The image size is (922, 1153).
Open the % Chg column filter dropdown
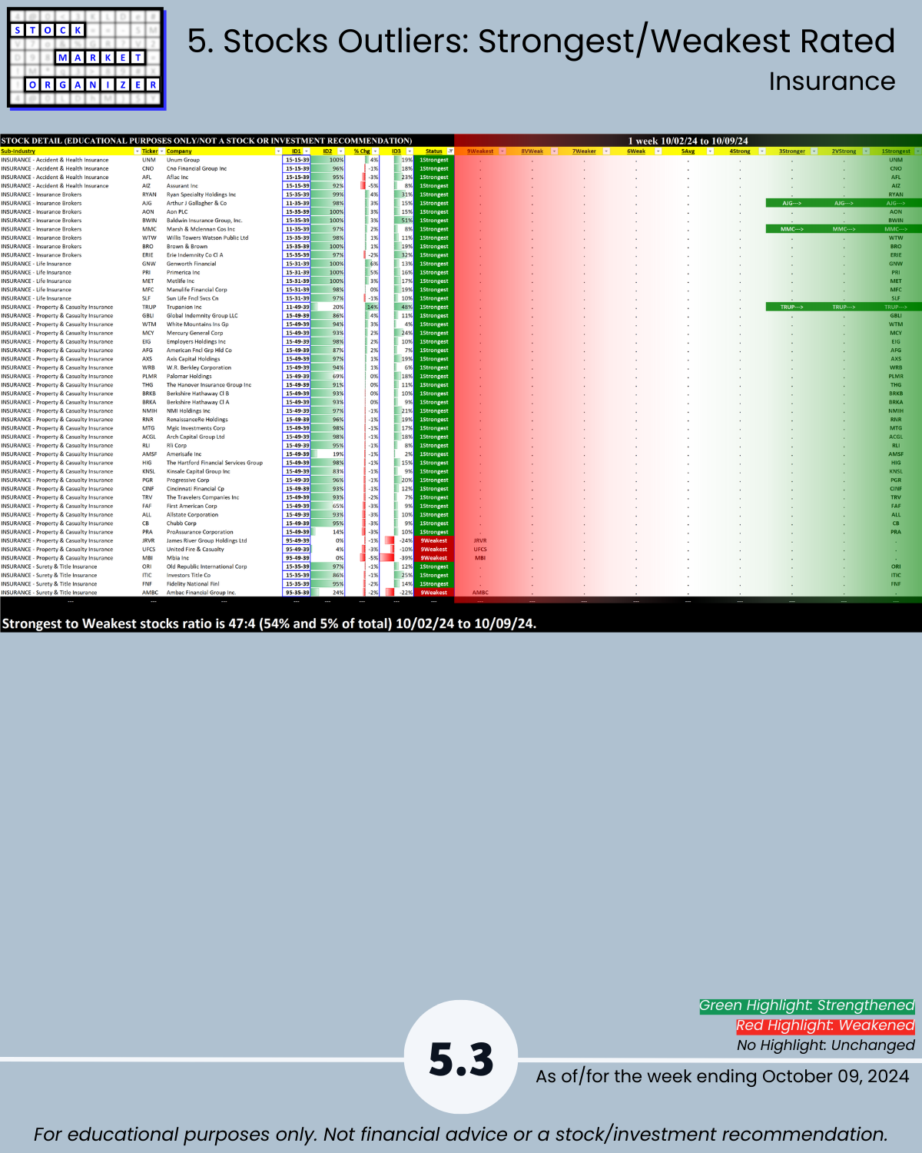click(375, 151)
